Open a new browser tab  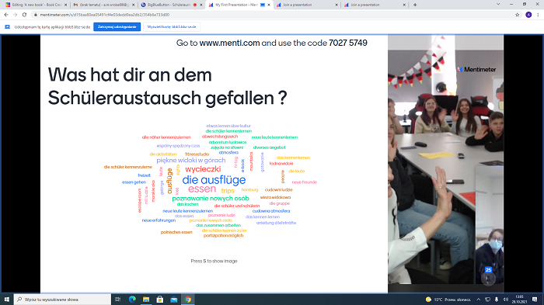[x=415, y=5]
